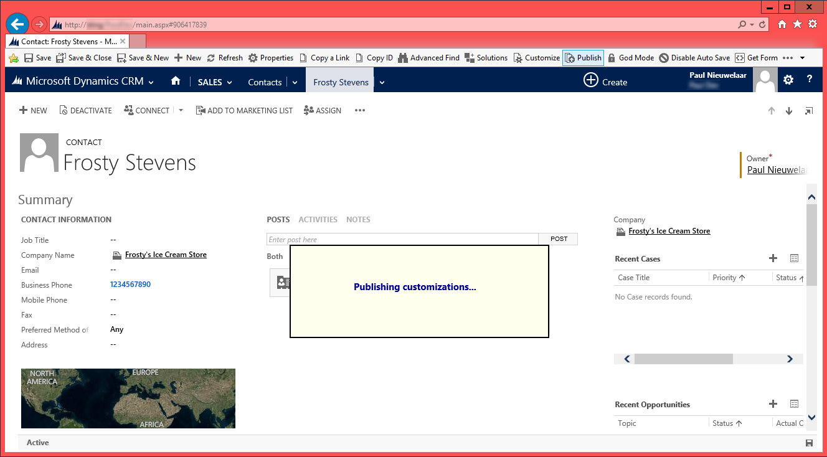Image resolution: width=827 pixels, height=457 pixels.
Task: Click the Copy ID toolbar item
Action: click(x=374, y=58)
